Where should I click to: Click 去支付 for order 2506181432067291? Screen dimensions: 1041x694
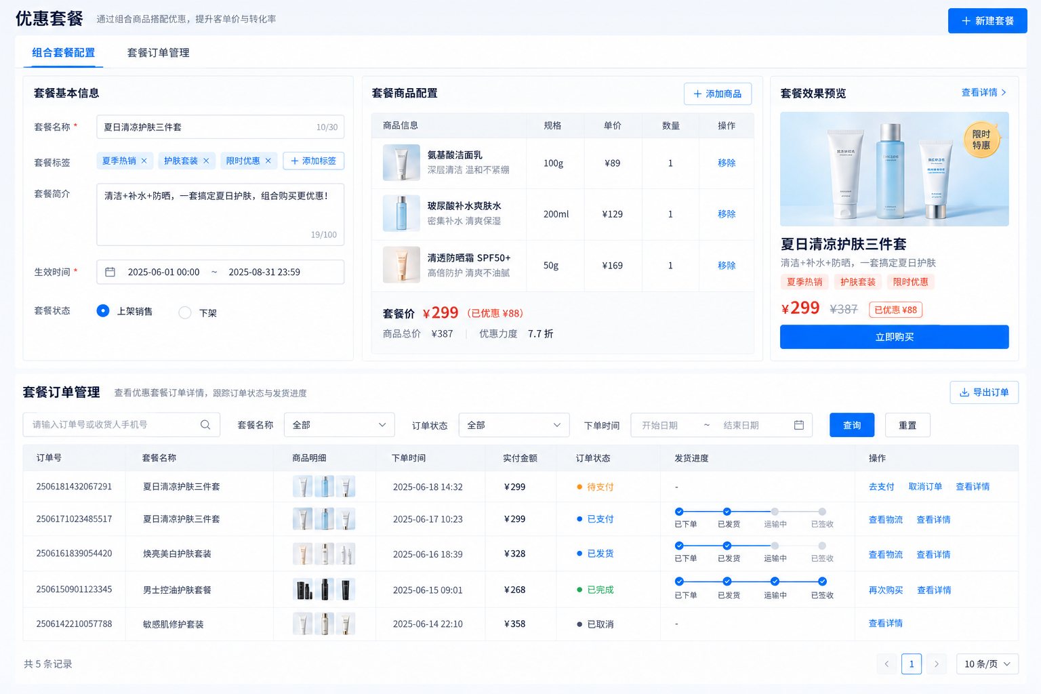click(x=881, y=487)
